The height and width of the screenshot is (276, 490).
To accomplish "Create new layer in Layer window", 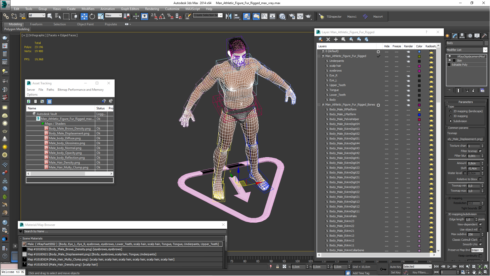I will pyautogui.click(x=321, y=39).
